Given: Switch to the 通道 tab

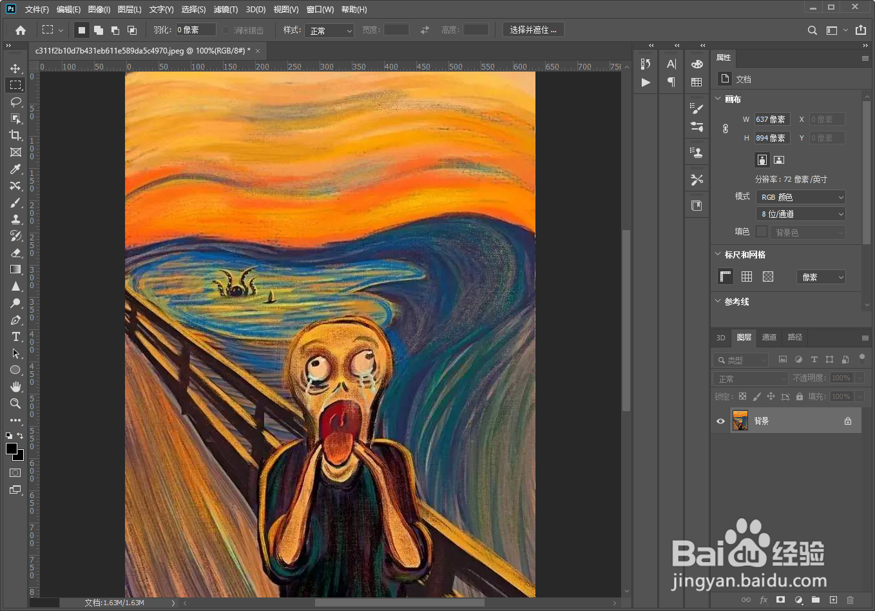Looking at the screenshot, I should tap(769, 337).
